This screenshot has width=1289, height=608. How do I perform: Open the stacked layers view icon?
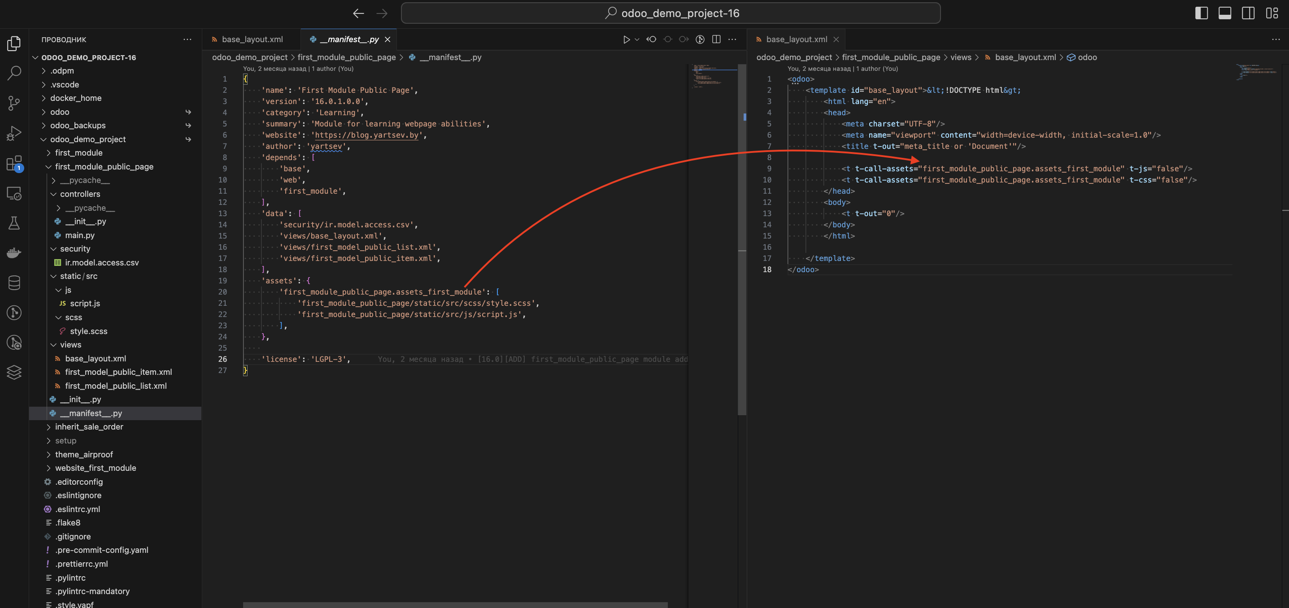14,372
